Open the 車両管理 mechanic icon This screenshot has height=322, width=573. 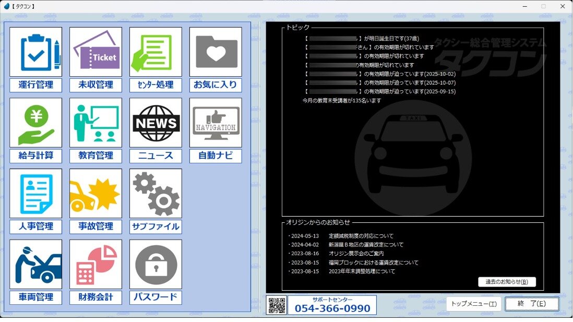coord(35,265)
